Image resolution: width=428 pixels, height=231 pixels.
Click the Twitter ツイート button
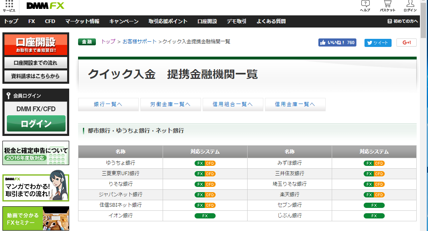378,43
